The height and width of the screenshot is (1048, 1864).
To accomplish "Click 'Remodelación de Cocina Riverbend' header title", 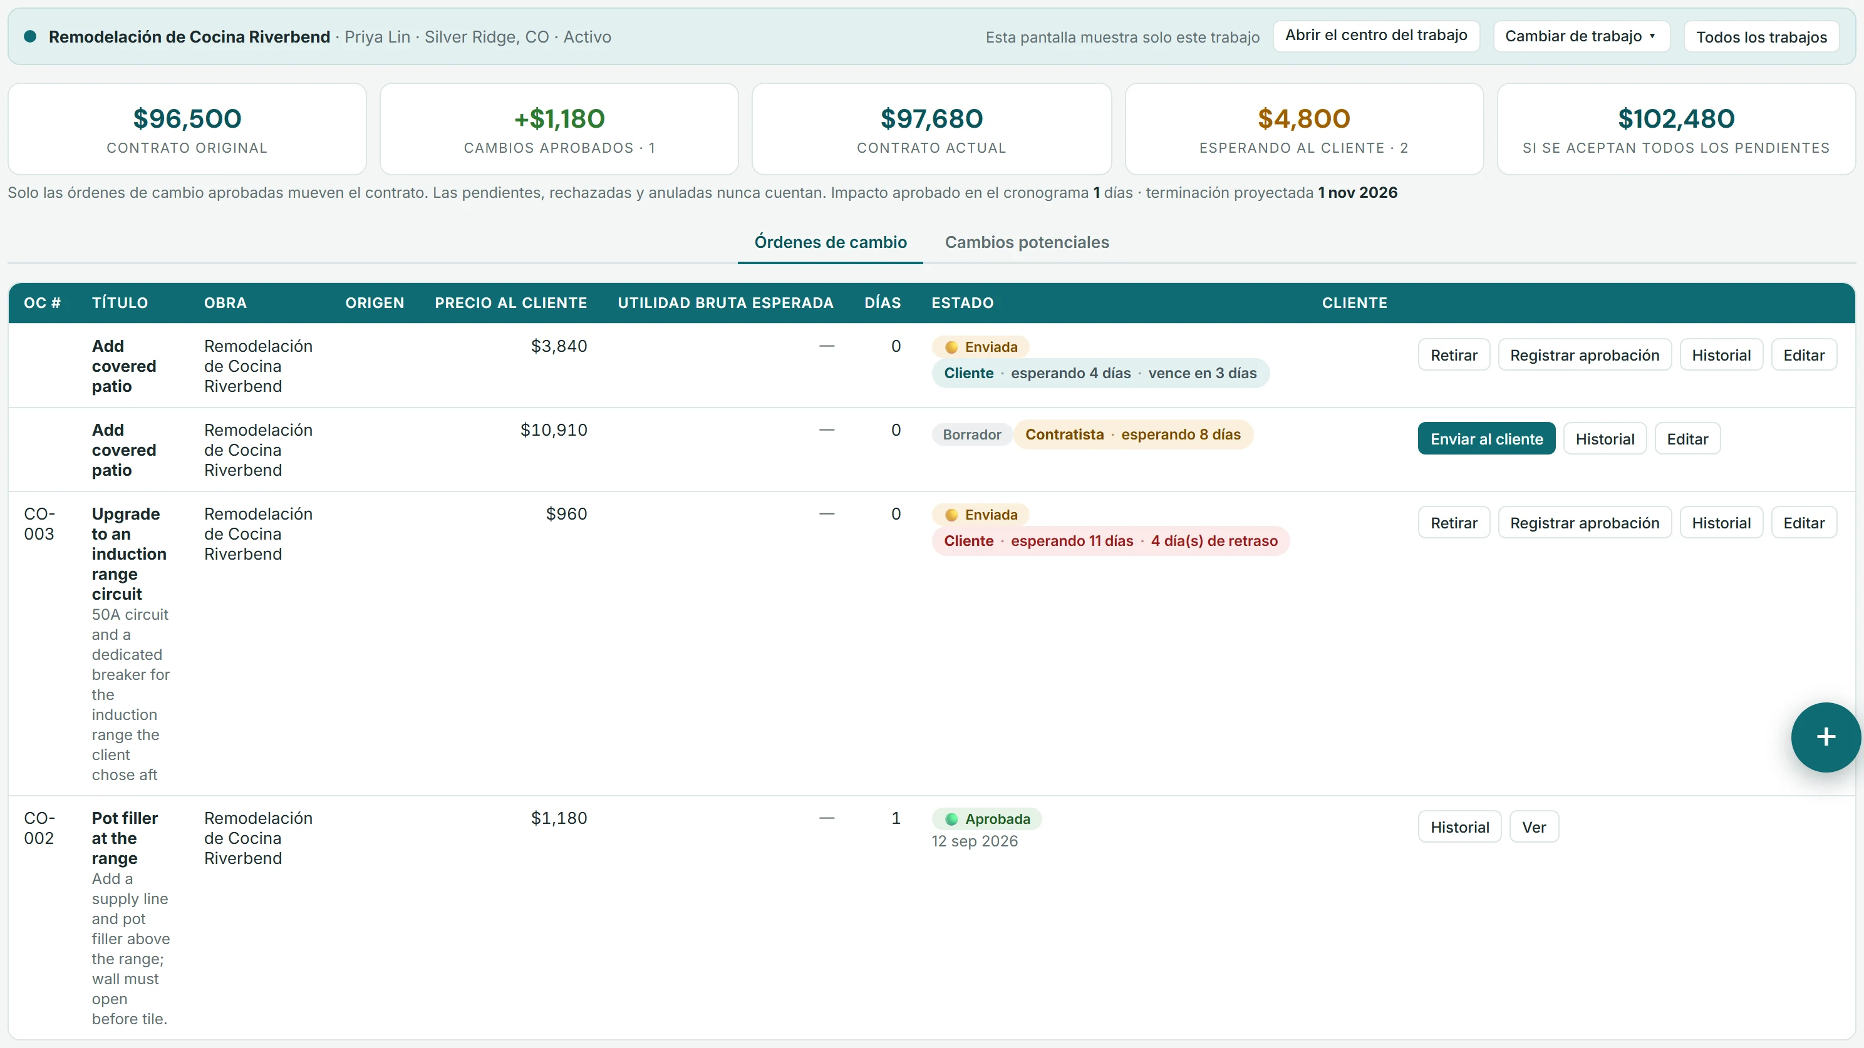I will coord(190,37).
